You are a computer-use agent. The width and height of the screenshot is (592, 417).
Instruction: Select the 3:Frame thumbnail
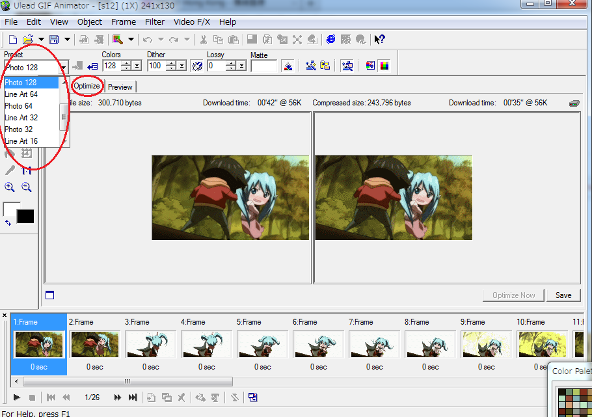click(151, 344)
